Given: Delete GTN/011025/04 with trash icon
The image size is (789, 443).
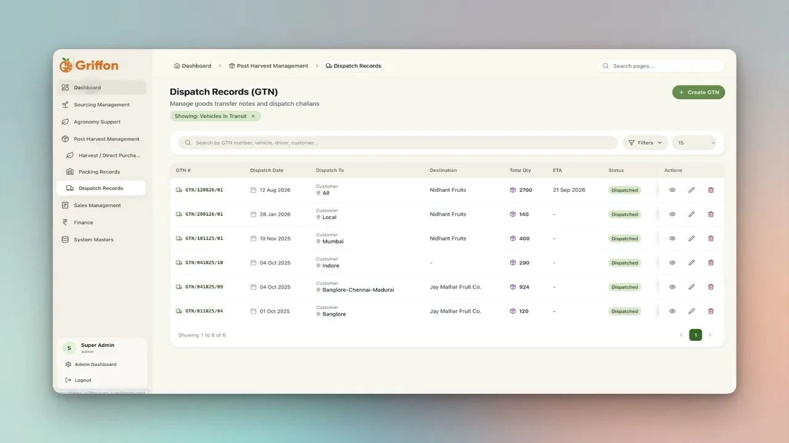Looking at the screenshot, I should click(711, 311).
